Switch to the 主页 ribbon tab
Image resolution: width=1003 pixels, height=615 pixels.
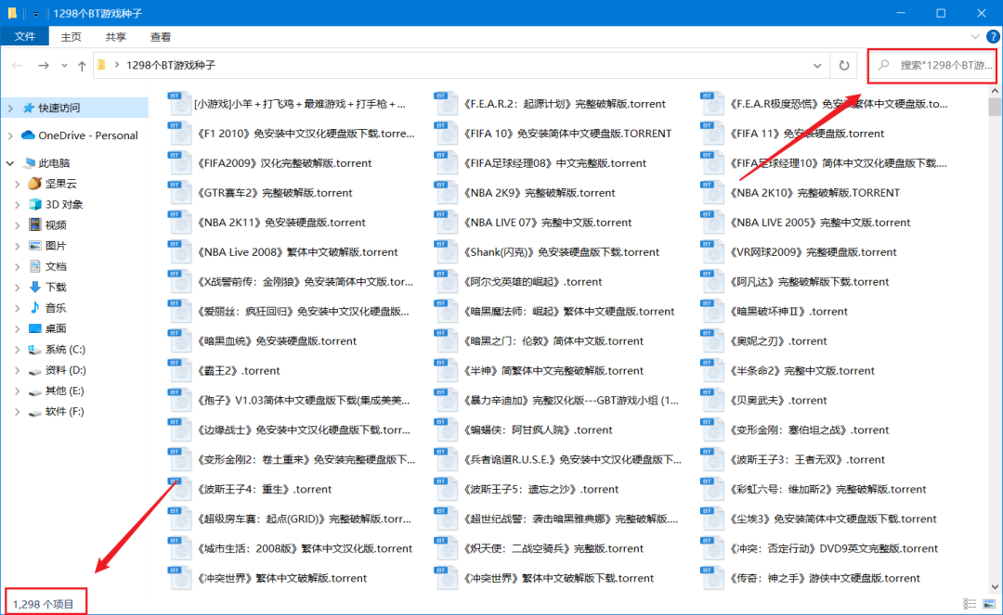coord(71,37)
